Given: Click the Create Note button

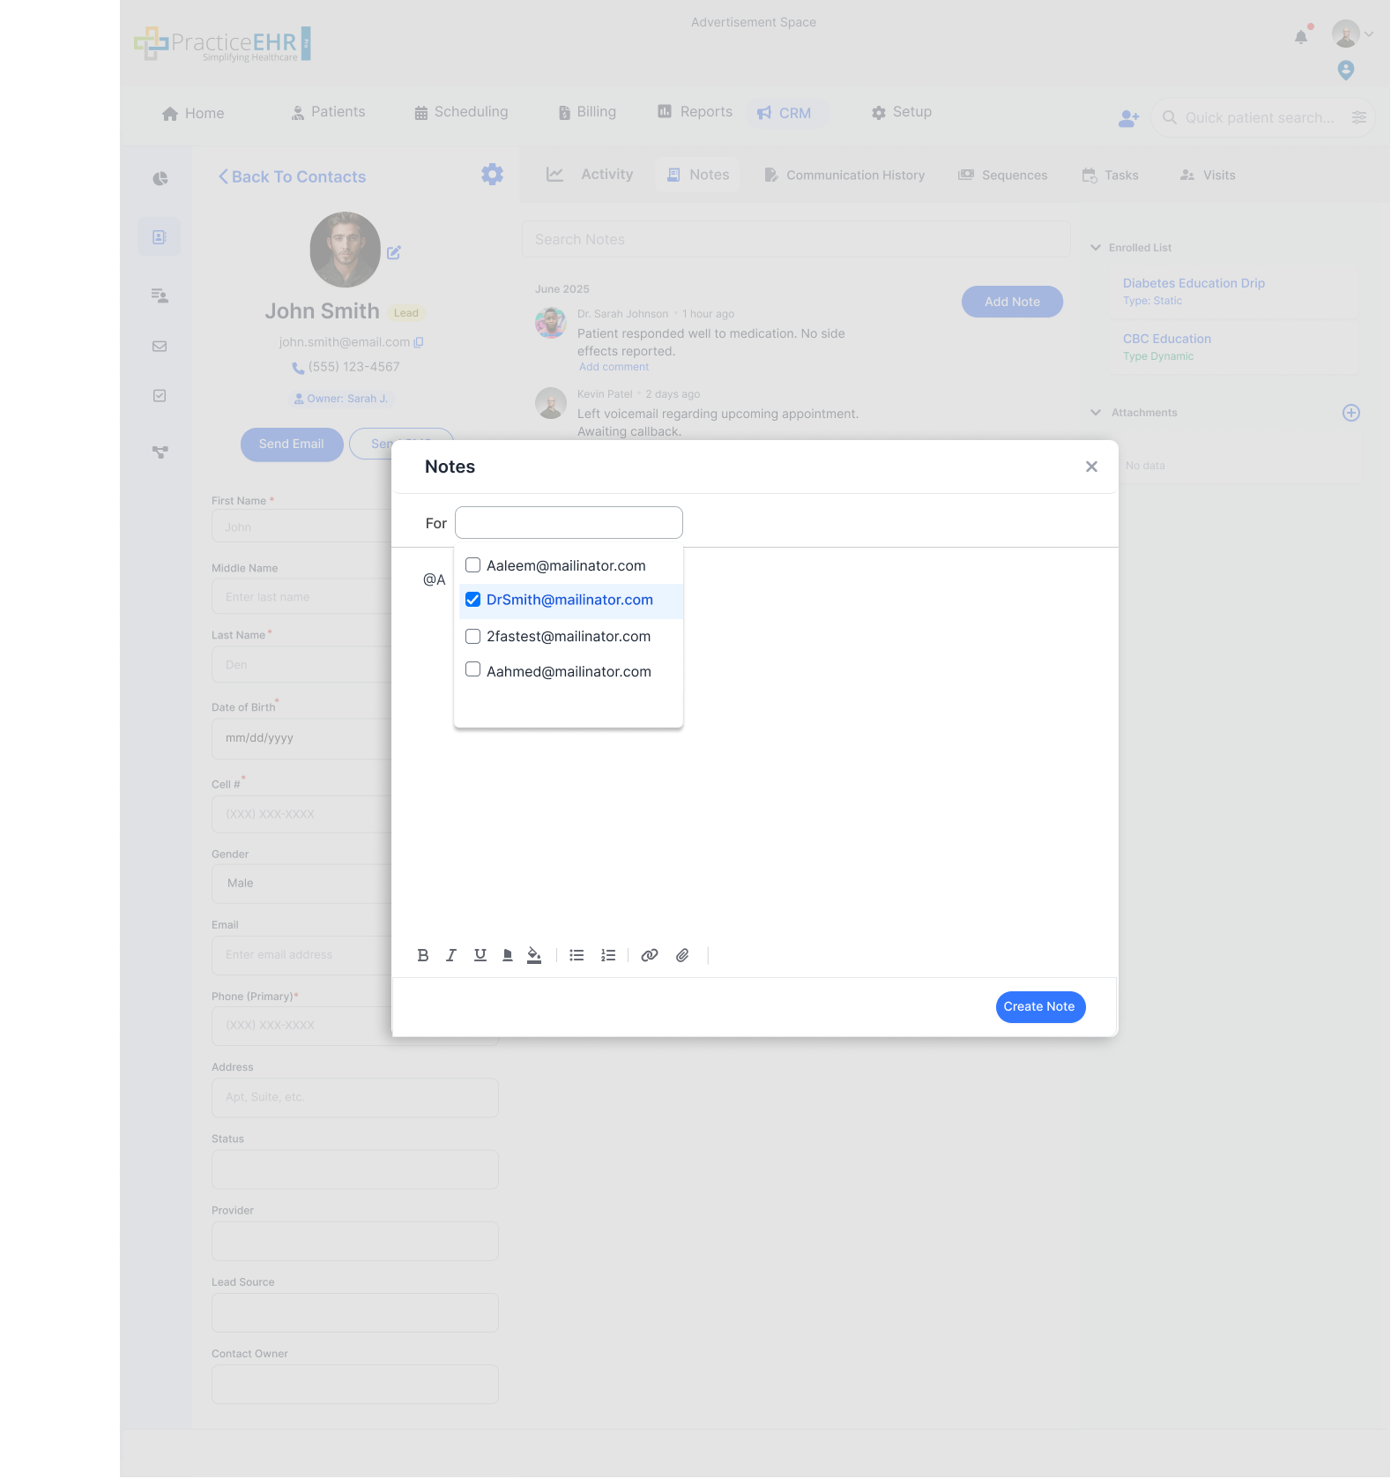Looking at the screenshot, I should click(1040, 1007).
